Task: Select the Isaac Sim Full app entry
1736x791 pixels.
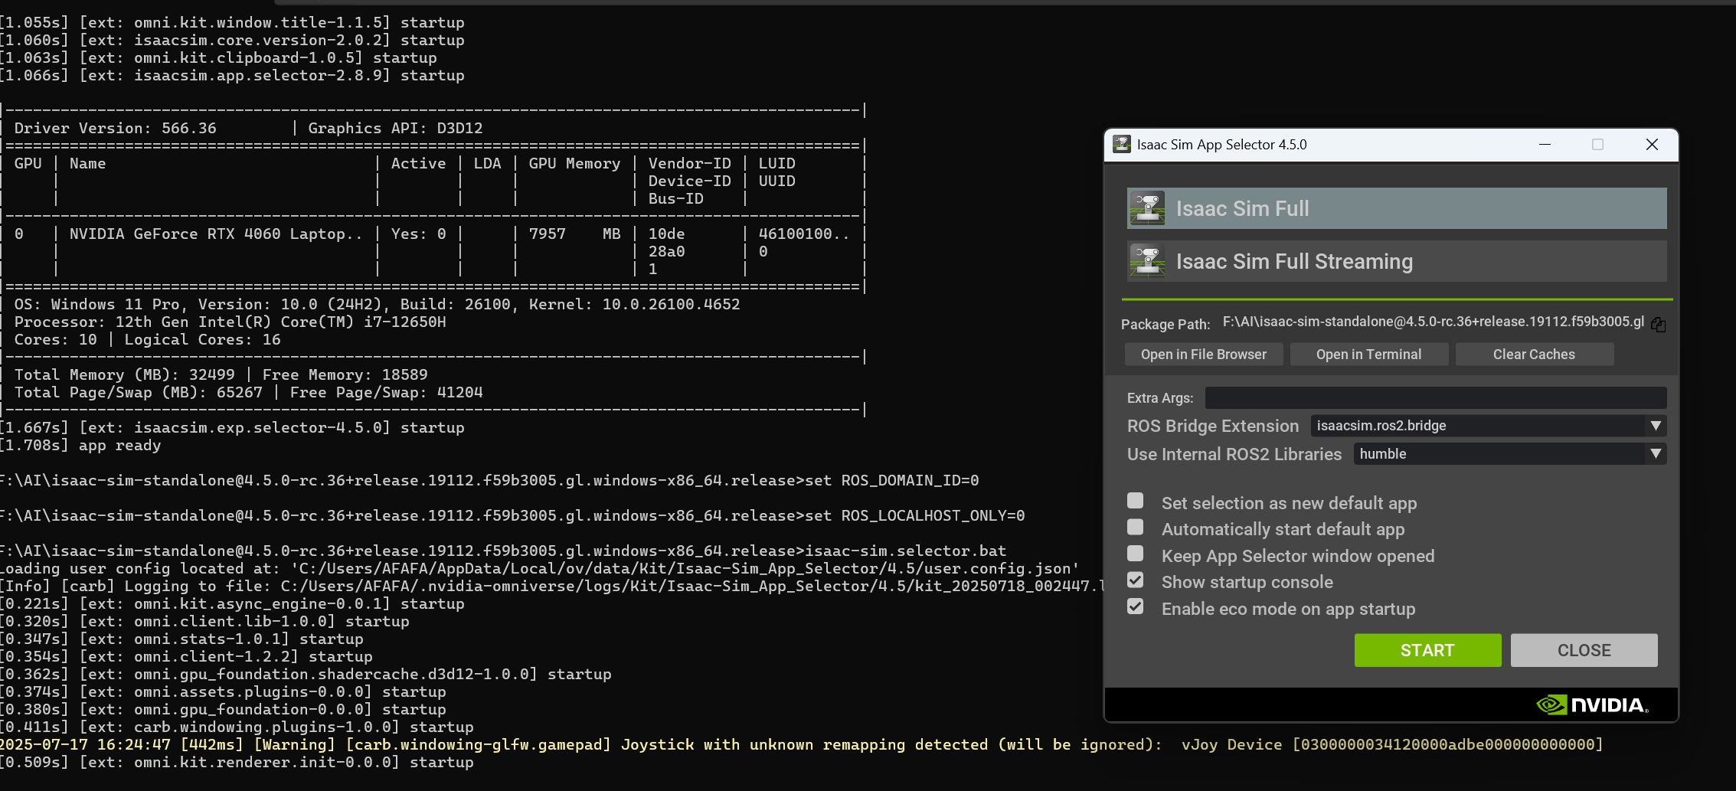Action: [x=1397, y=208]
